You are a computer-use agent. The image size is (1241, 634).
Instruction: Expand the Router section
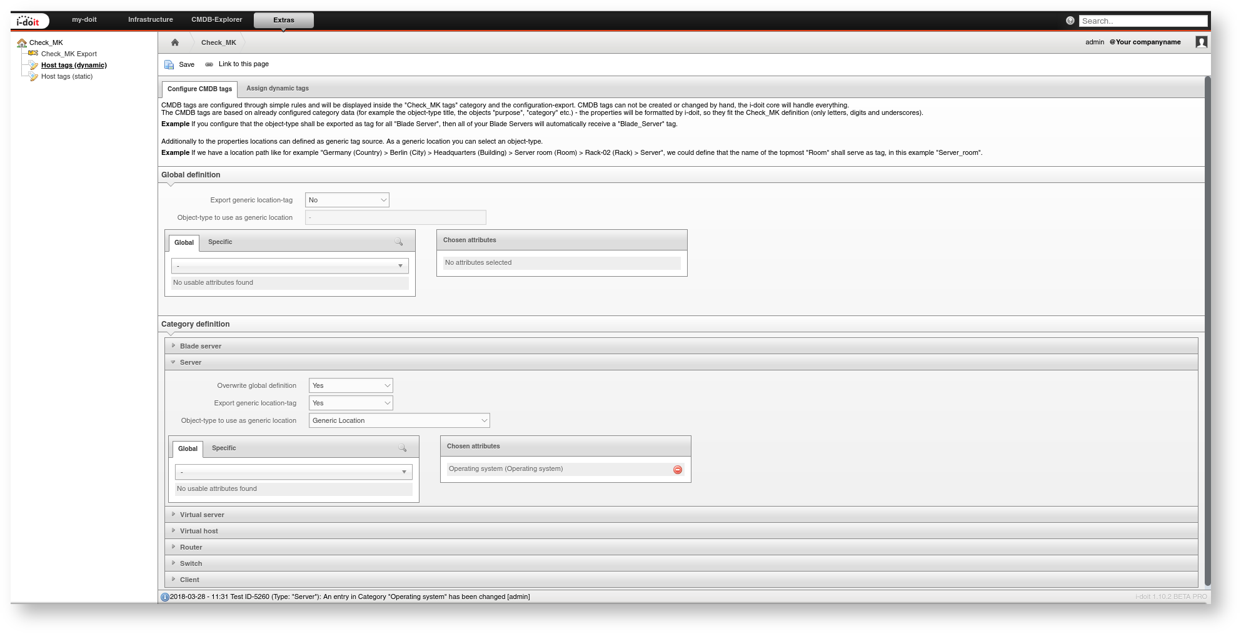coord(681,547)
